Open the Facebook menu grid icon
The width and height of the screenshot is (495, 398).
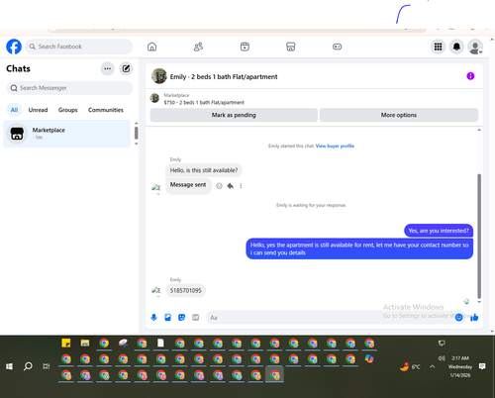pyautogui.click(x=438, y=47)
